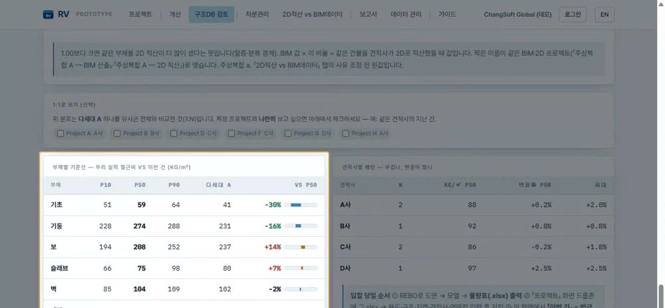Viewport: 665px width, 308px height.
Task: Check the Project B B사 checkbox
Action: (117, 133)
